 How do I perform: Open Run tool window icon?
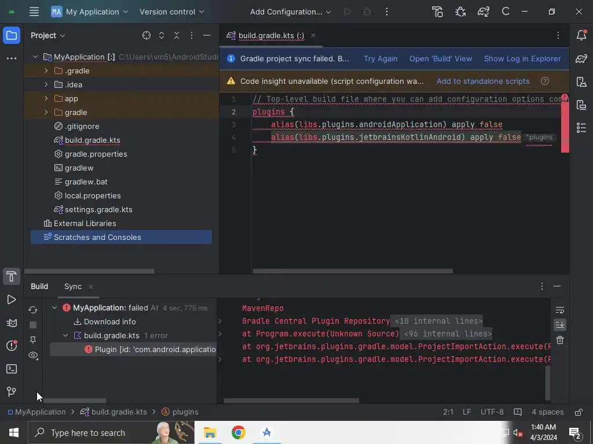click(12, 300)
